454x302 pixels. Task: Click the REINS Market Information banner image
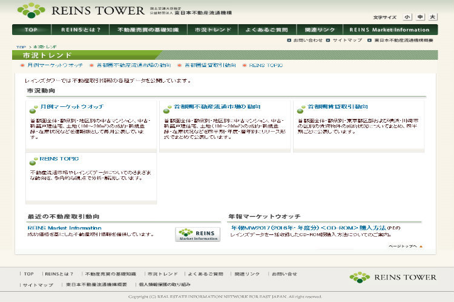197,234
